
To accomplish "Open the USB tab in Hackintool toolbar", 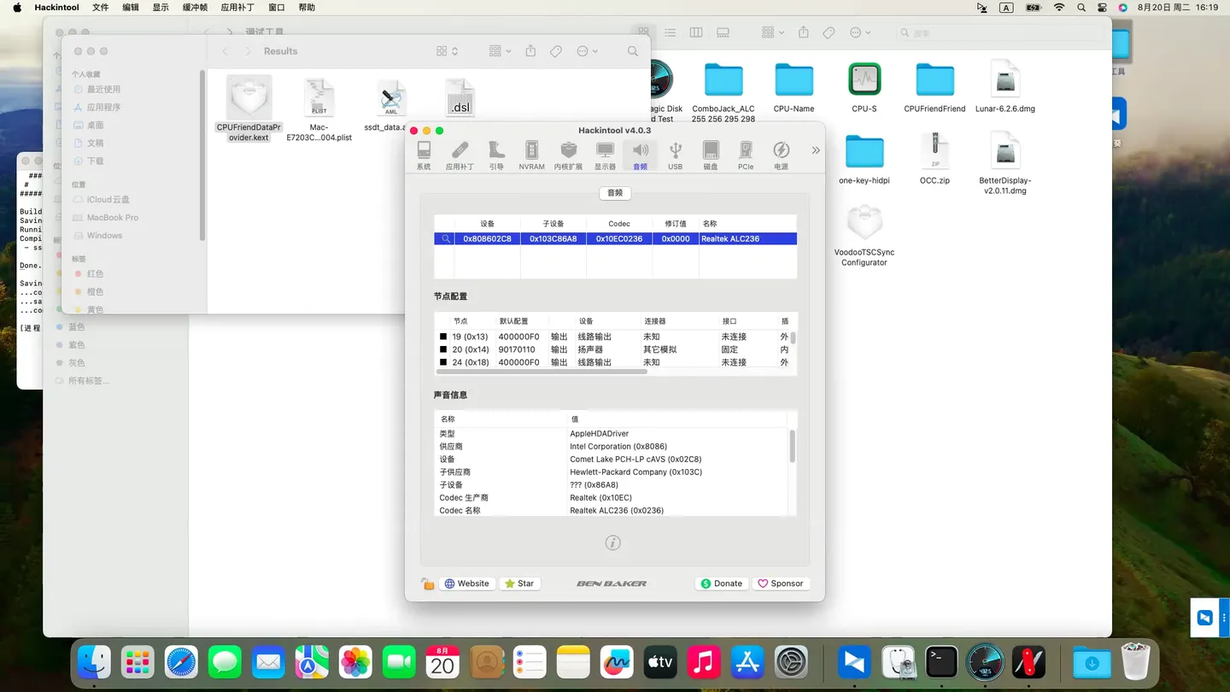I will click(x=675, y=155).
